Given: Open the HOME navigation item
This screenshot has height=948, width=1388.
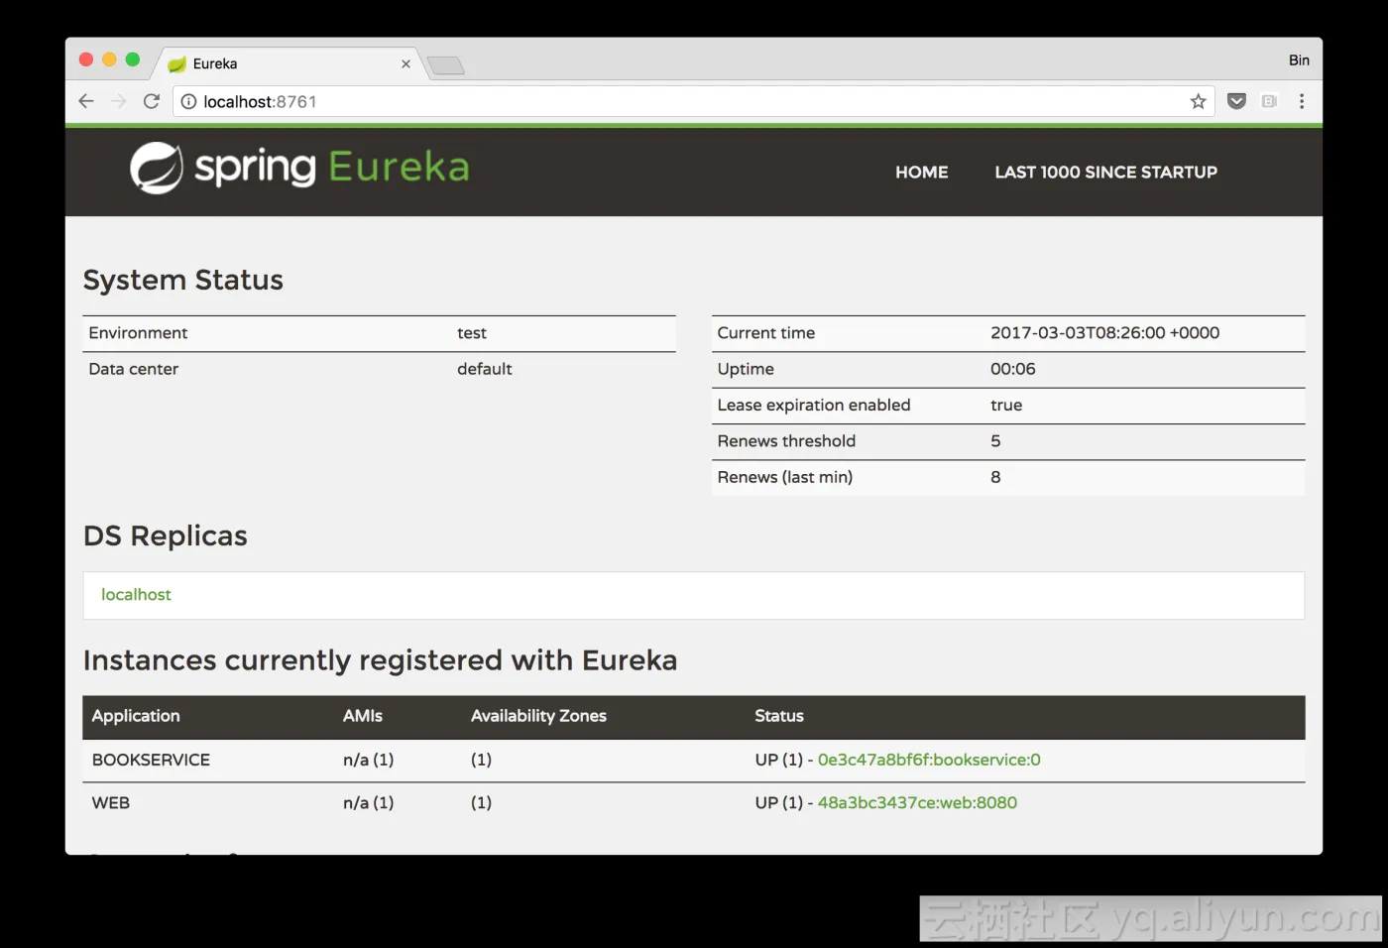Looking at the screenshot, I should pyautogui.click(x=922, y=172).
